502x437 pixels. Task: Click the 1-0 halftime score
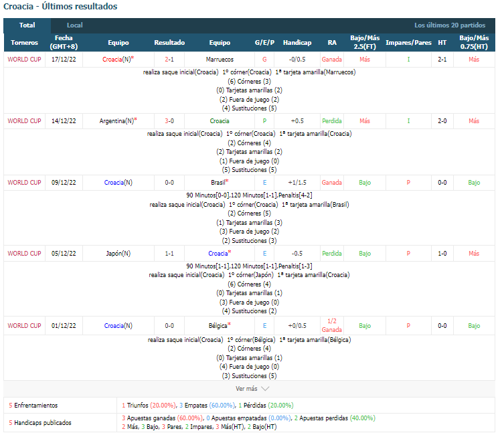pyautogui.click(x=442, y=254)
